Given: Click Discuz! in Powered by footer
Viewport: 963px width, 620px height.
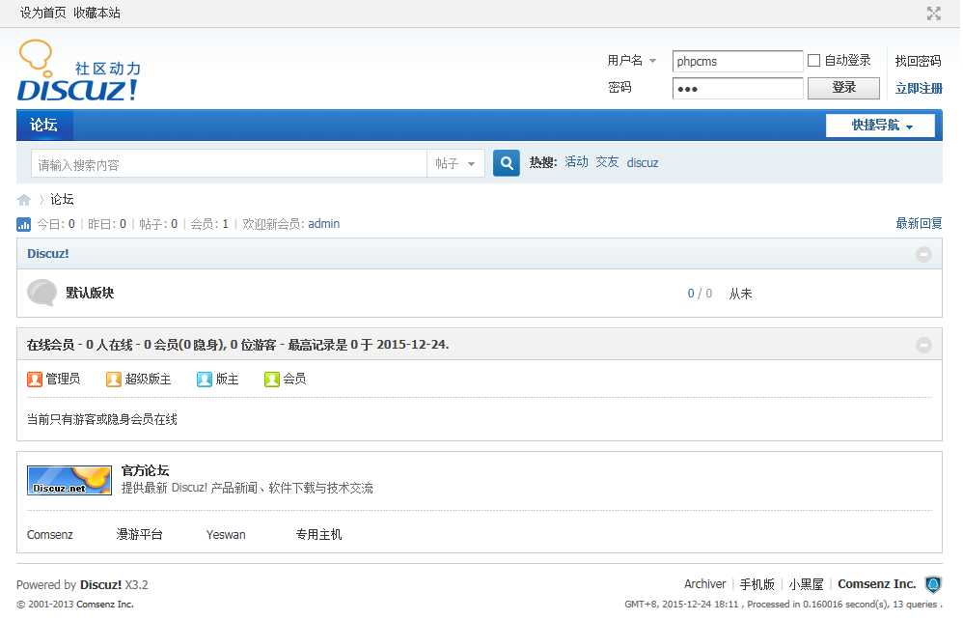Looking at the screenshot, I should [x=100, y=585].
